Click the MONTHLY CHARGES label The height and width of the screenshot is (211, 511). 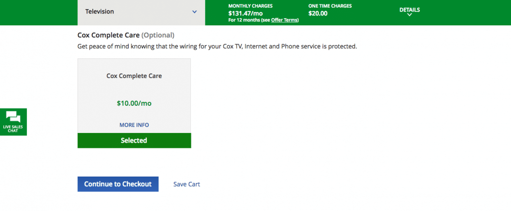pos(251,6)
